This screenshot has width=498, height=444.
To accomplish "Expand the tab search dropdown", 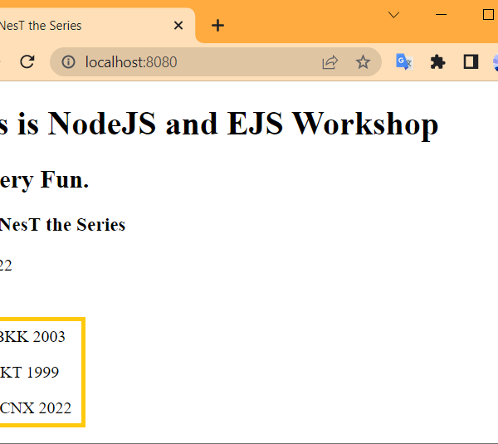I will pos(394,15).
